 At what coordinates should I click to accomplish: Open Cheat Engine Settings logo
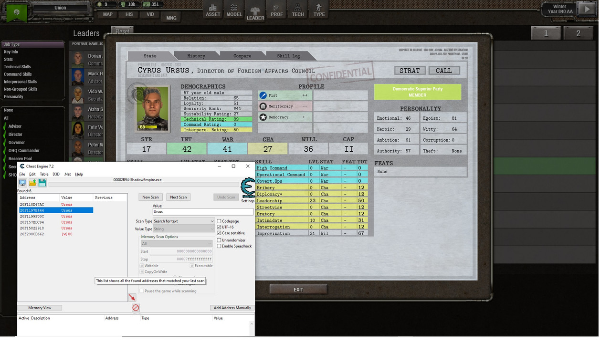point(248,188)
